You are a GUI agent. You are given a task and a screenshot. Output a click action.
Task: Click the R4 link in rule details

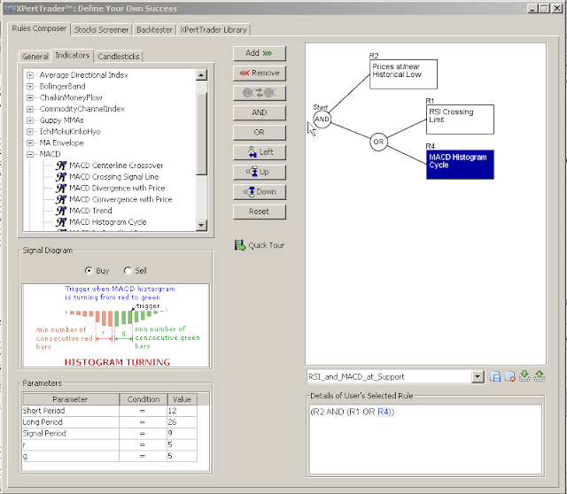(x=384, y=412)
